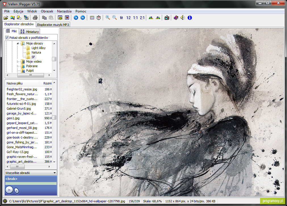Viewport: 287px width, 206px height.
Task: Sort files by the Rozmi column
Action: [x=46, y=83]
